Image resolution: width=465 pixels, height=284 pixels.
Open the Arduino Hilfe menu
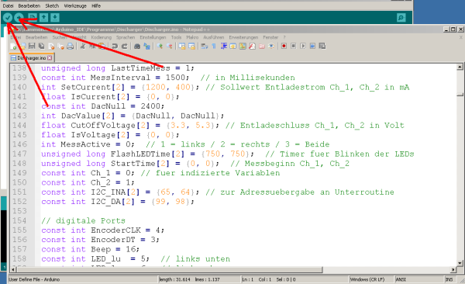tap(96, 6)
